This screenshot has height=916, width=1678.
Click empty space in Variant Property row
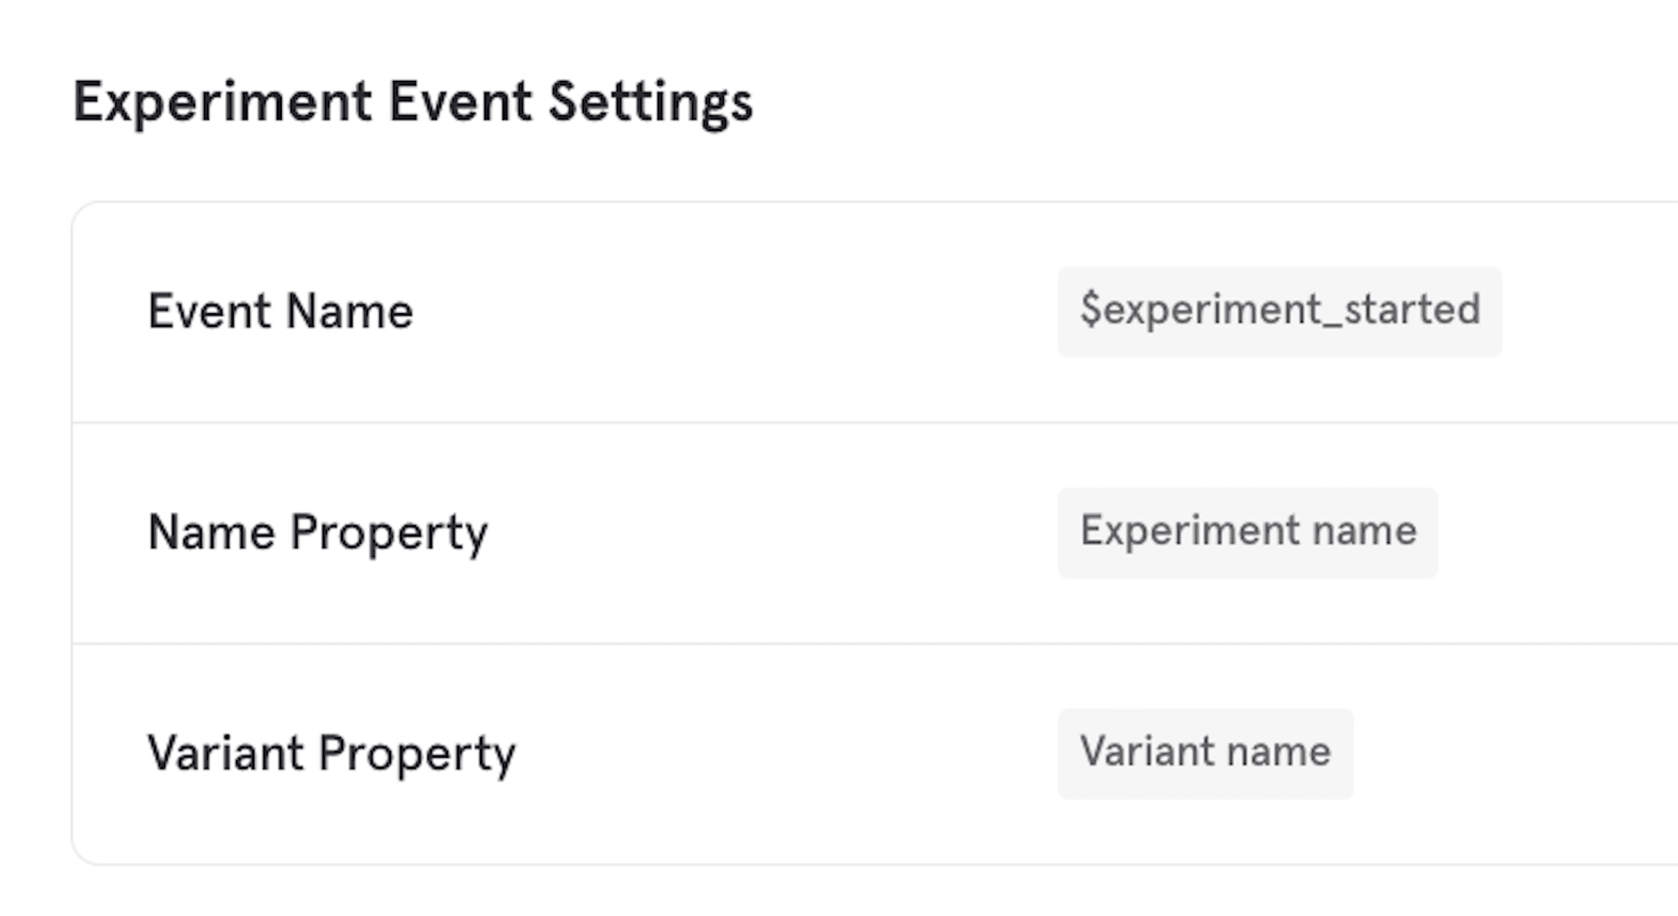787,754
